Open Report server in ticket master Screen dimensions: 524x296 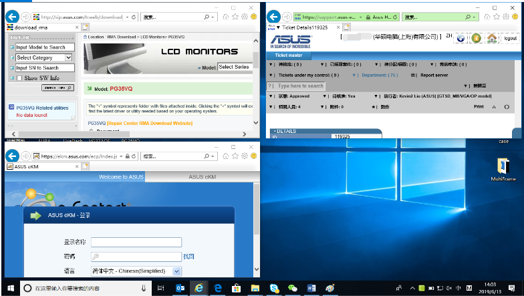(434, 75)
